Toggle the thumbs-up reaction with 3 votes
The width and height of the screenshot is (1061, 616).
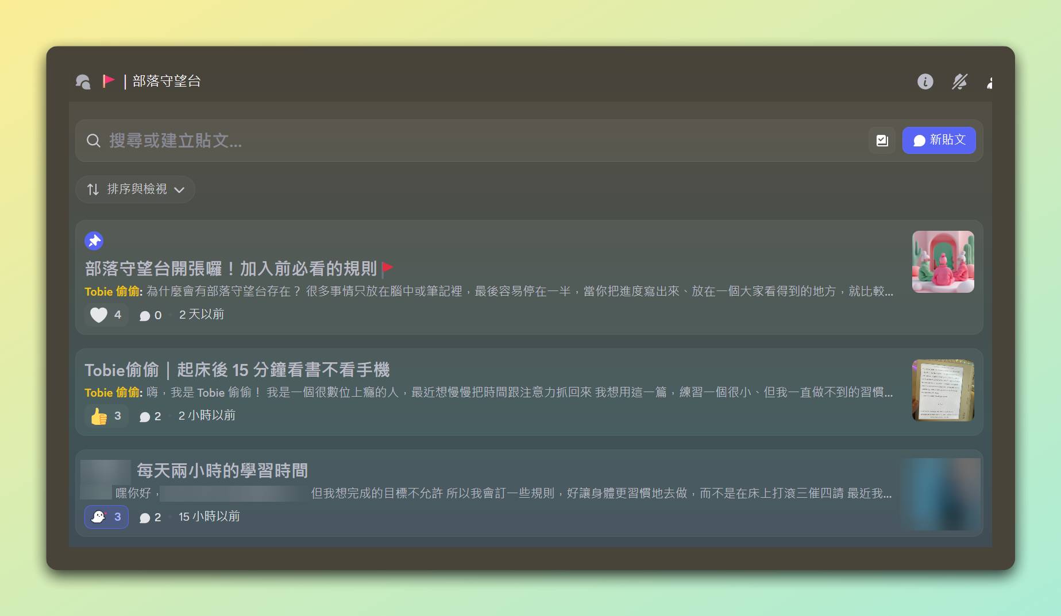click(x=106, y=416)
